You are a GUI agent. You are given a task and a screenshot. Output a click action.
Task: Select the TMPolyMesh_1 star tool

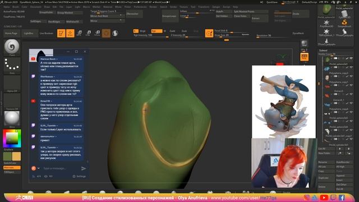pos(326,32)
